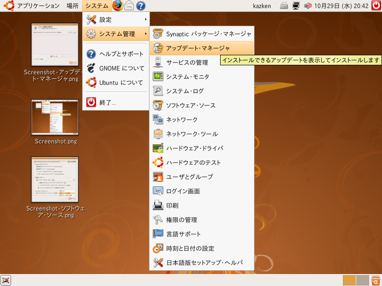The height and width of the screenshot is (286, 382).
Task: Click the server icon for サービスの管理
Action: click(158, 62)
